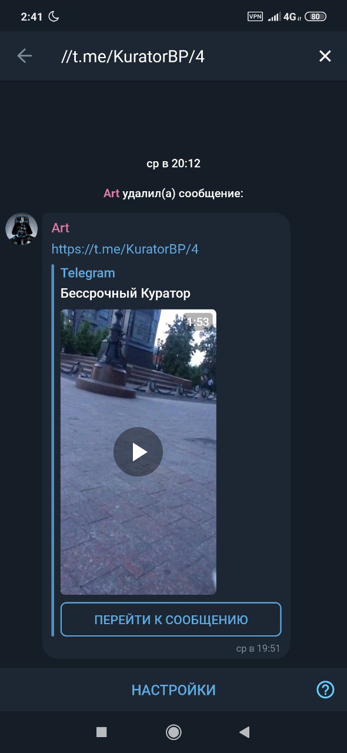The image size is (347, 753).
Task: Open the video thumbnail of the square
Action: pyautogui.click(x=138, y=452)
